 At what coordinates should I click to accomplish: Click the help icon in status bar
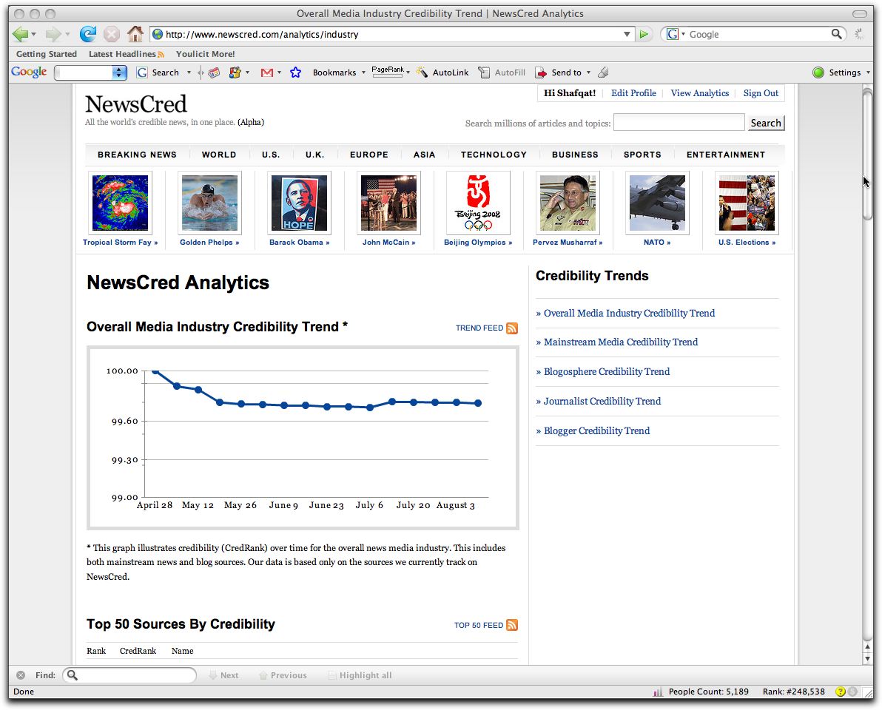pyautogui.click(x=841, y=692)
